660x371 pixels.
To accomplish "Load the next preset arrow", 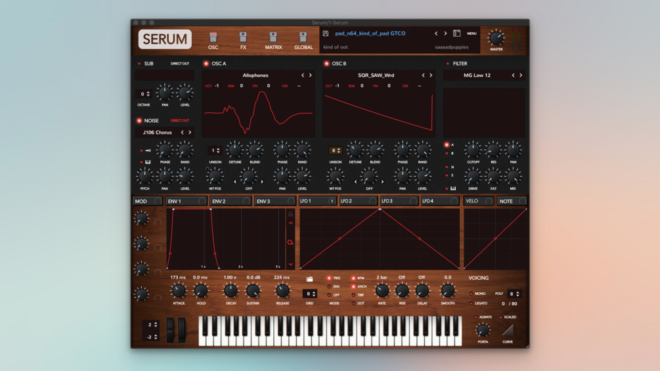I will [x=445, y=33].
